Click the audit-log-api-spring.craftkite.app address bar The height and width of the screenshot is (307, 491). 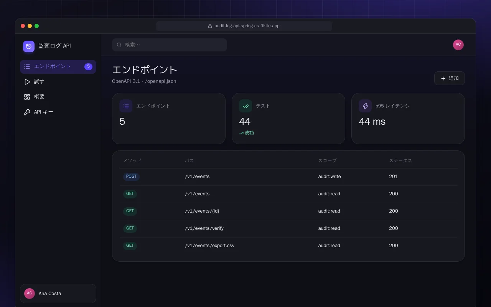244,26
